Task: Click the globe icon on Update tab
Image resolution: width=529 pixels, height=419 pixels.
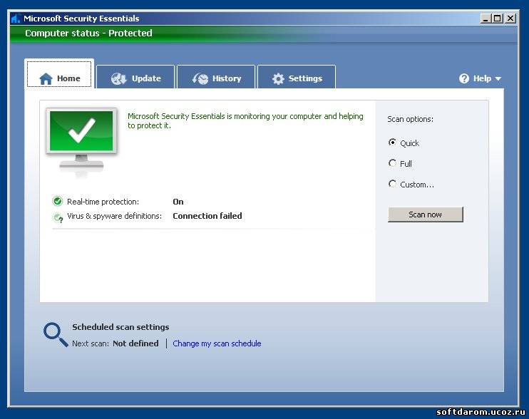Action: (119, 78)
